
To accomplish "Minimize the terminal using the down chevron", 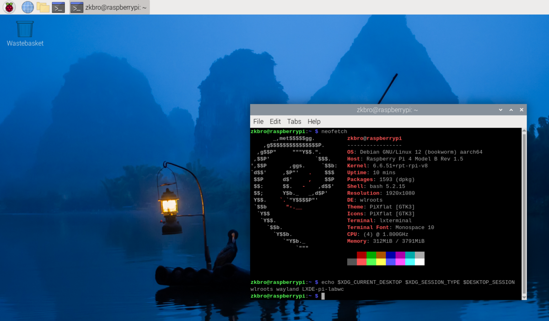I will pyautogui.click(x=501, y=110).
